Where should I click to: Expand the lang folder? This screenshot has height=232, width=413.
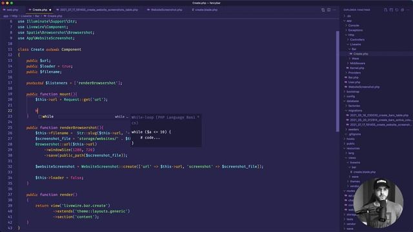tap(351, 153)
